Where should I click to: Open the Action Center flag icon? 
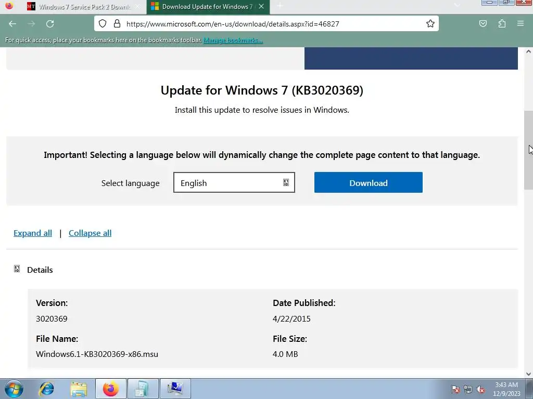(x=455, y=389)
